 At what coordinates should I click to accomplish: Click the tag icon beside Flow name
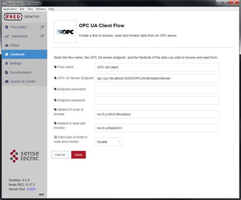pos(55,67)
